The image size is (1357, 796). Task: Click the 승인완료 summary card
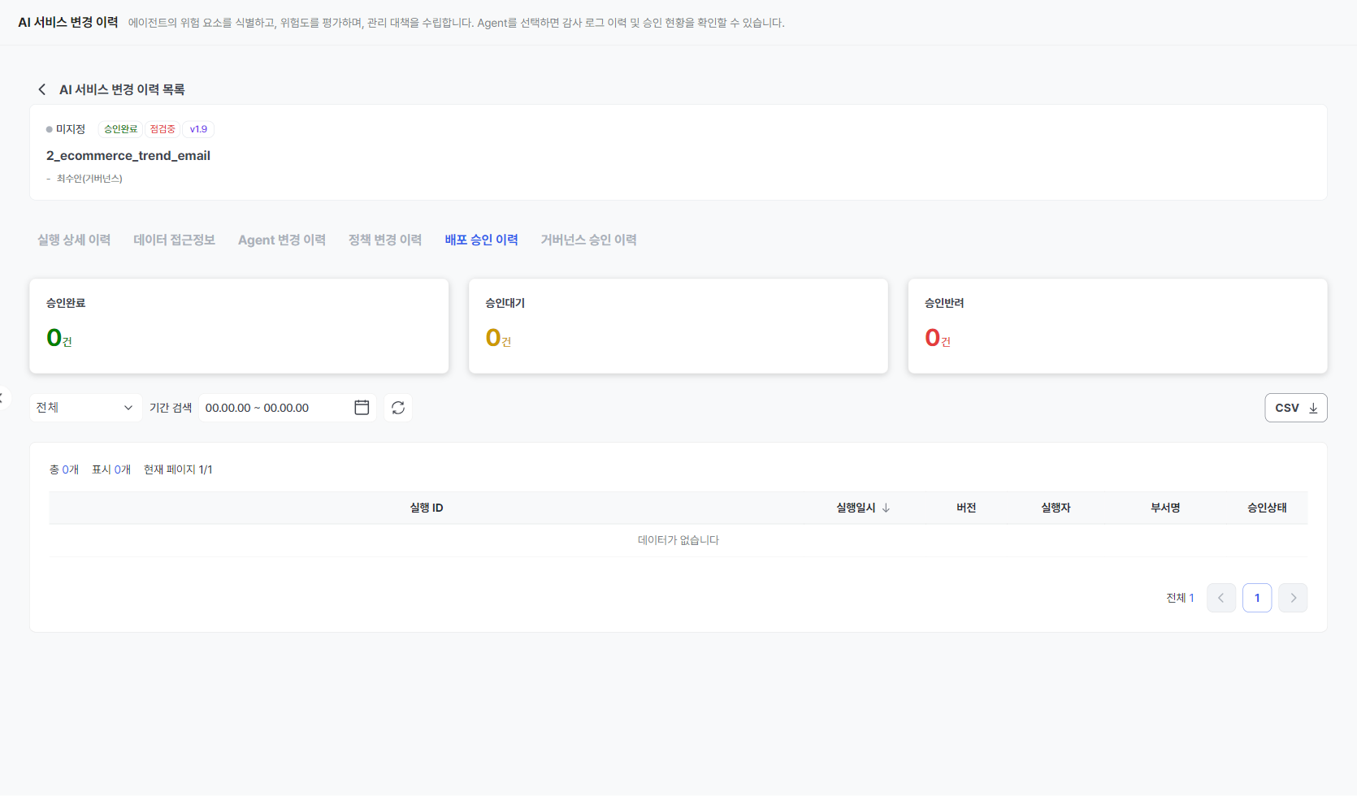[x=239, y=327]
